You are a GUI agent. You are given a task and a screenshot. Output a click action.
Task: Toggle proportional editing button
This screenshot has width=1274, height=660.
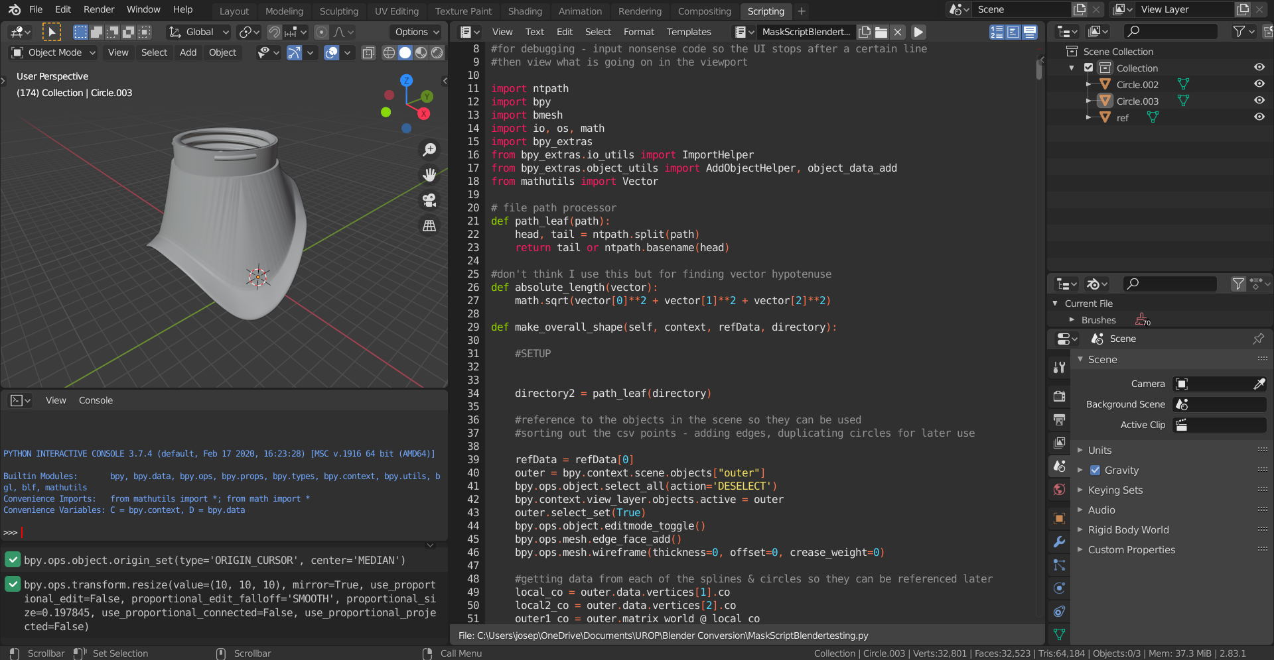pyautogui.click(x=321, y=32)
